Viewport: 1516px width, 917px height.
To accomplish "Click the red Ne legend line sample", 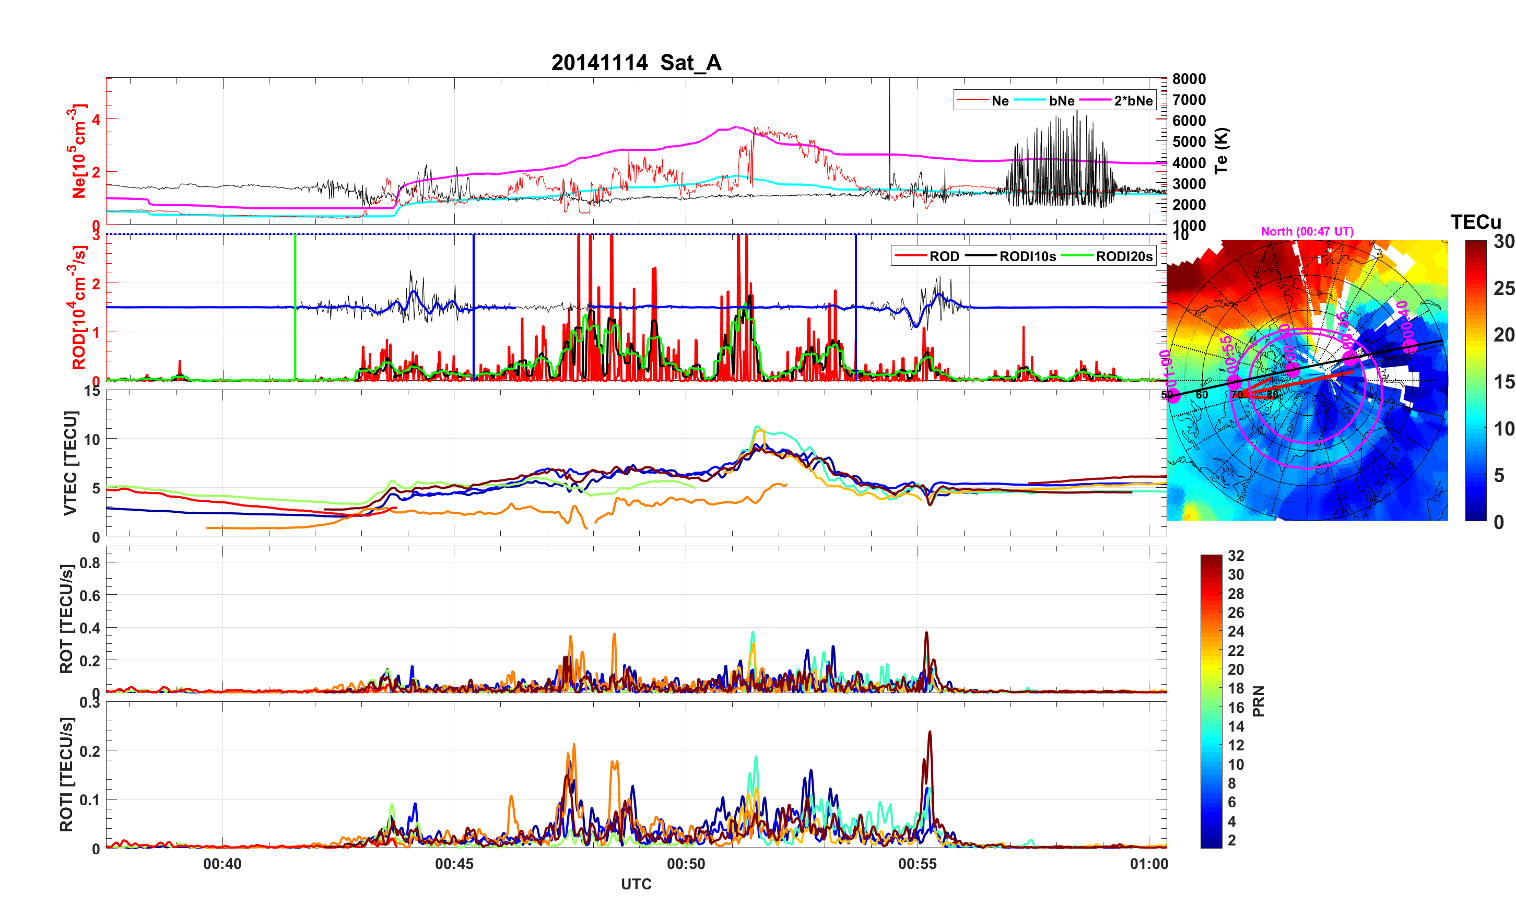I will [x=973, y=100].
